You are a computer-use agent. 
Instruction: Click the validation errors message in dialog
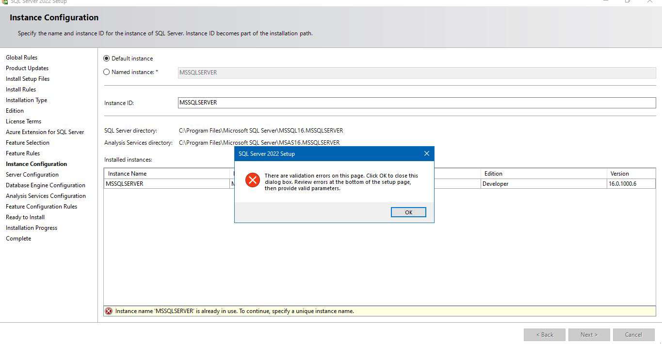(x=341, y=182)
